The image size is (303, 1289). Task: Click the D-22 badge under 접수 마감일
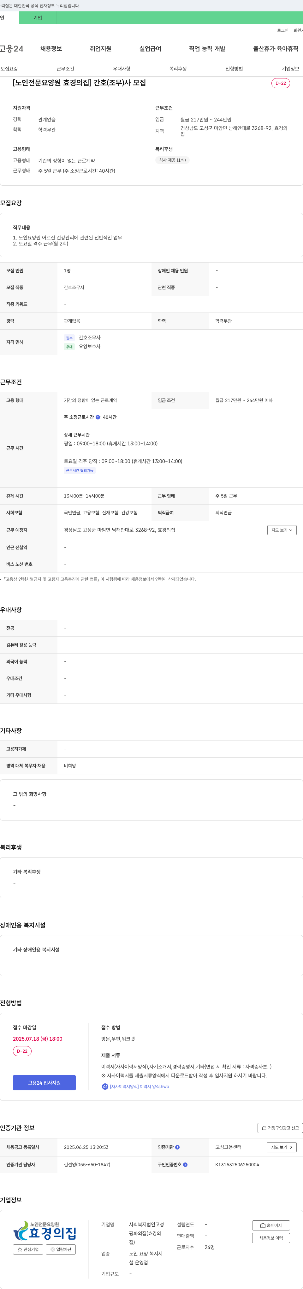(x=22, y=1051)
